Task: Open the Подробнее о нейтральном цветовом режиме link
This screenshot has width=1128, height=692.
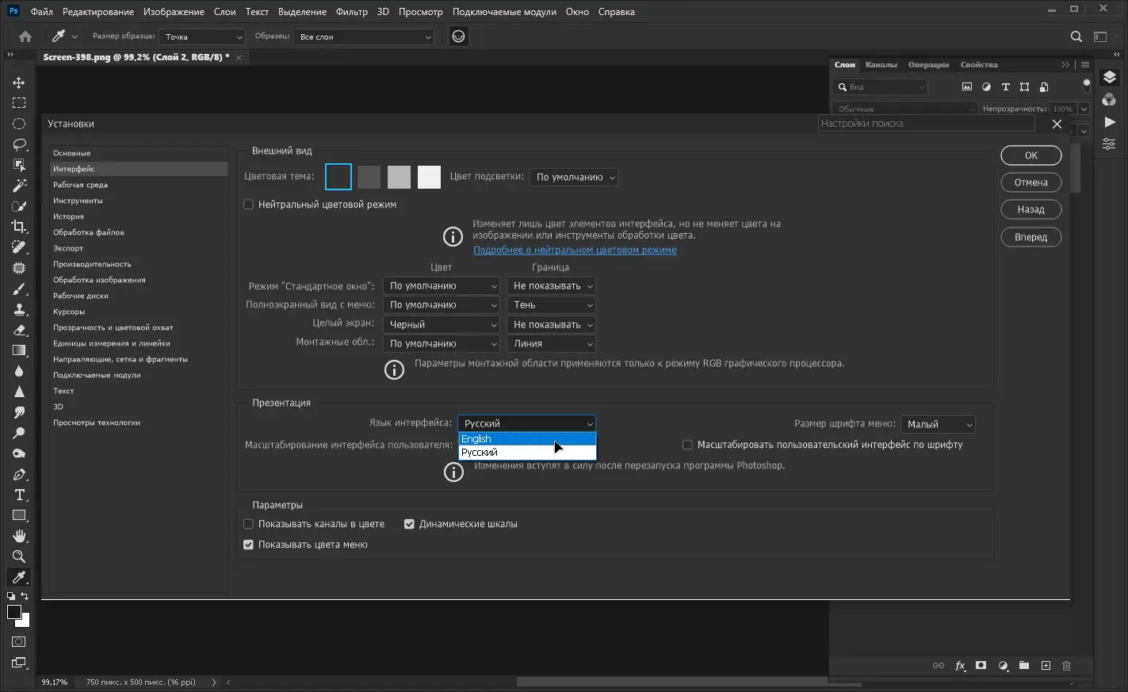Action: [x=575, y=250]
